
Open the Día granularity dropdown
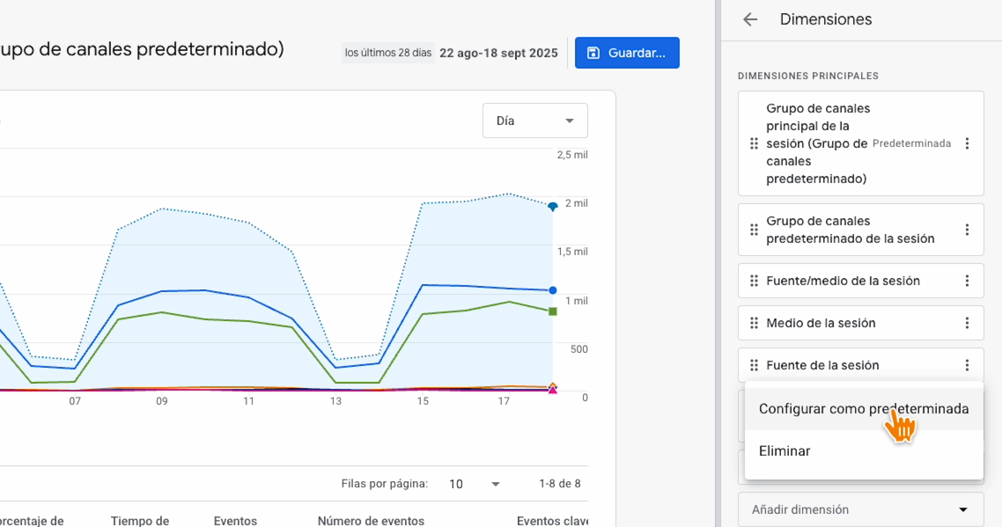pos(534,121)
